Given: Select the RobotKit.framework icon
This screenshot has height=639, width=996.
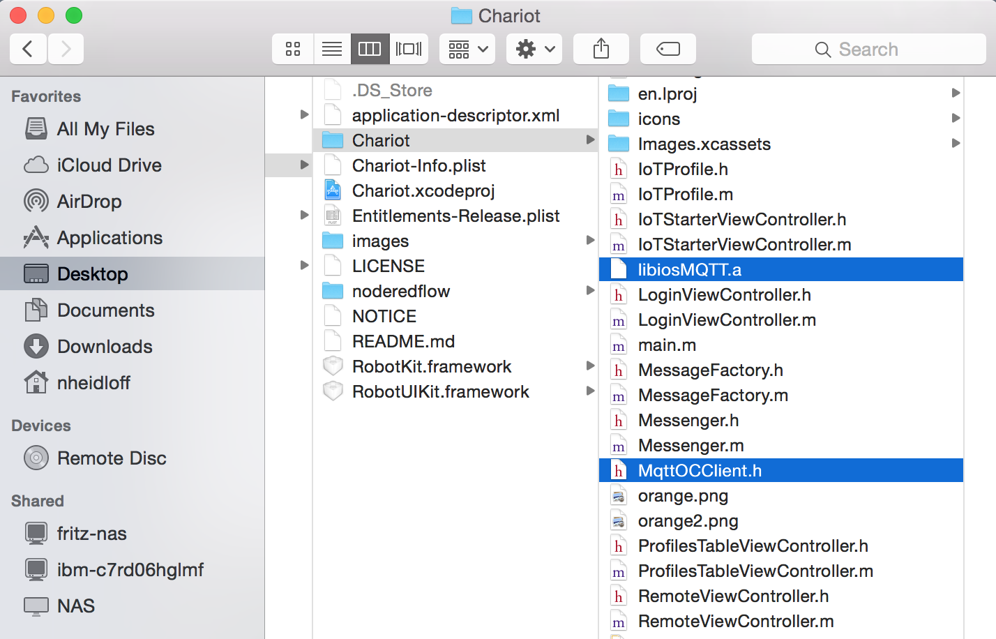Looking at the screenshot, I should tap(333, 366).
